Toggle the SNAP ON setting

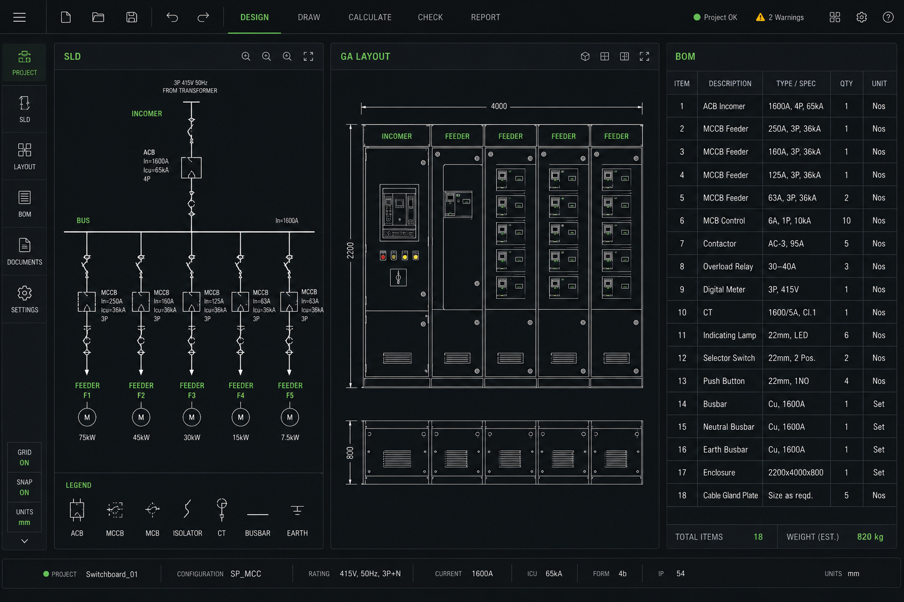[24, 487]
